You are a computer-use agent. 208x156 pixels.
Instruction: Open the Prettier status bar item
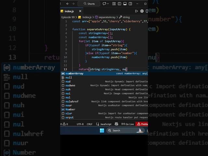[142, 124]
